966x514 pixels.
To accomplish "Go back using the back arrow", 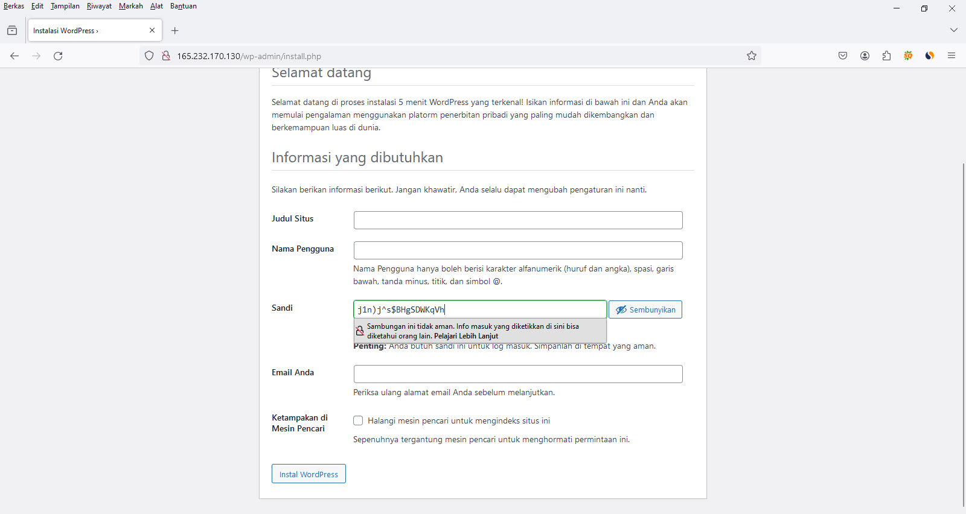I will [x=14, y=56].
